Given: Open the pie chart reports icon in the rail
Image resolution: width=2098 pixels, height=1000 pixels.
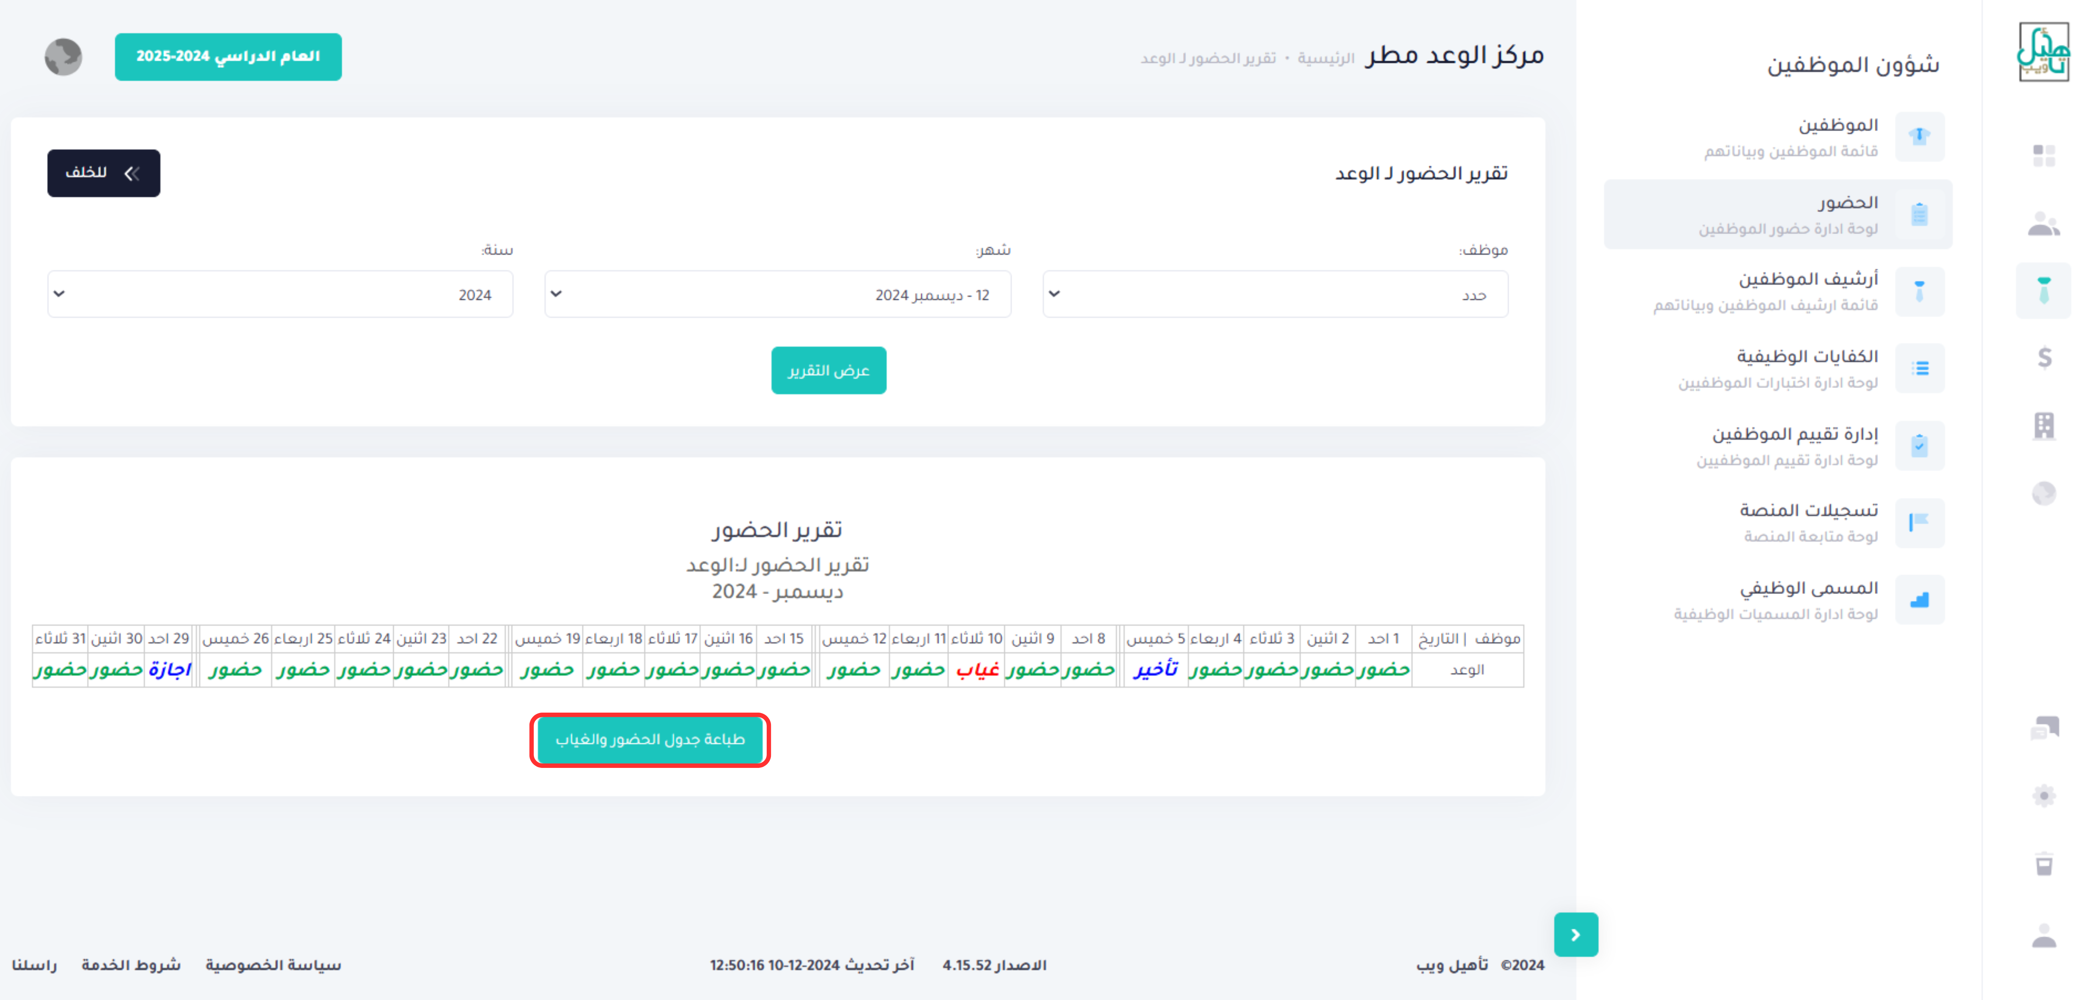Looking at the screenshot, I should (2043, 493).
